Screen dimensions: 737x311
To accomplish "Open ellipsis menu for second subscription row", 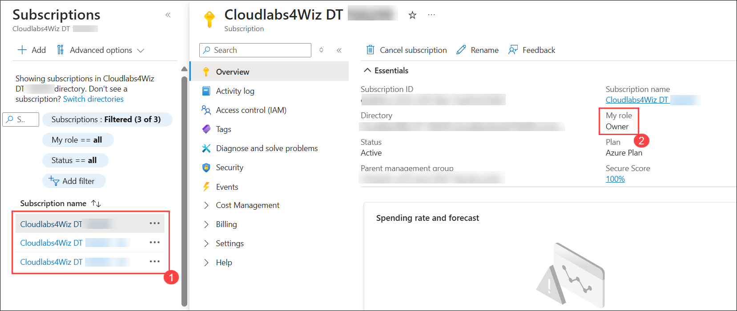I will tap(154, 243).
